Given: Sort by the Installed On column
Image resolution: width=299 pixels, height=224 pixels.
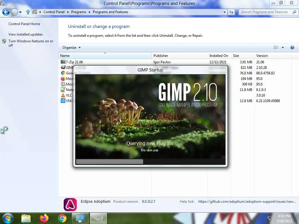Looking at the screenshot, I should [219, 56].
